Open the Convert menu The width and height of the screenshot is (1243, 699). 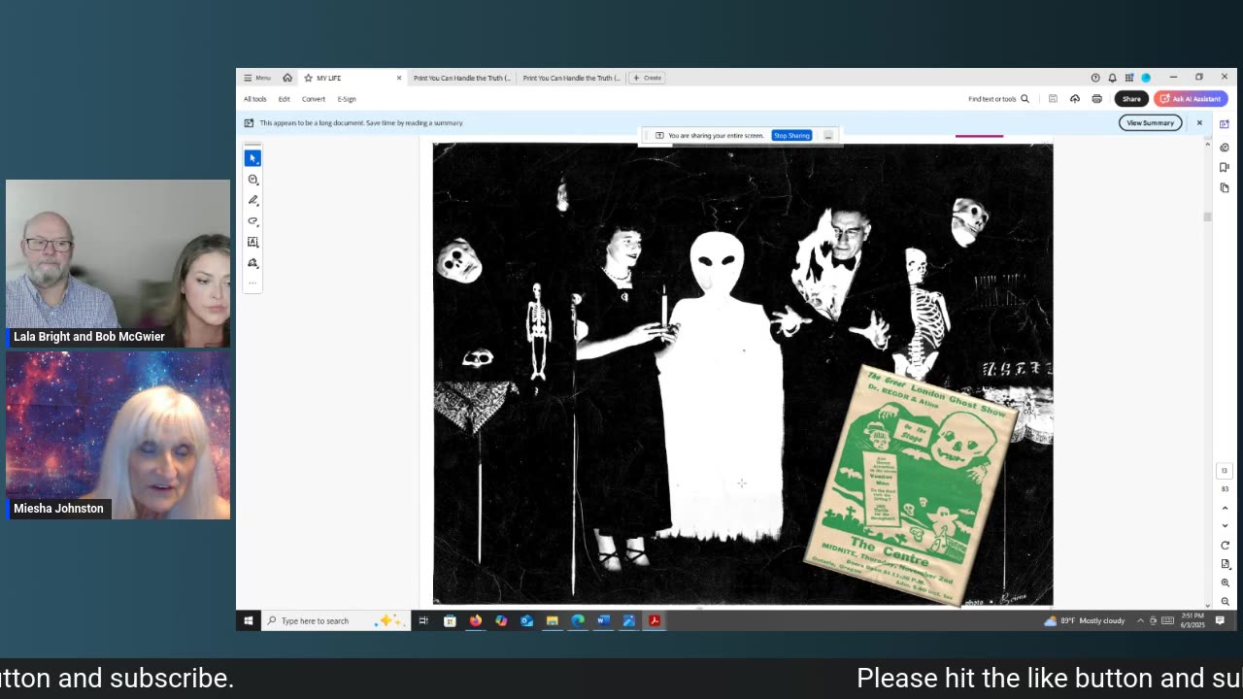(314, 99)
